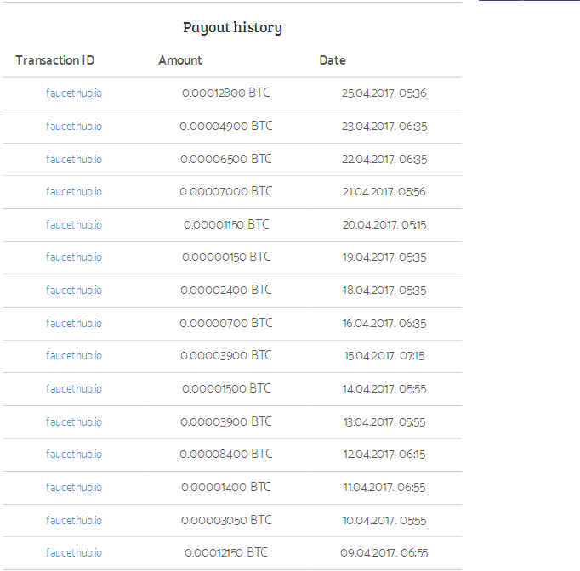Select the amount 0.00007000 BTC
The height and width of the screenshot is (571, 580).
[x=226, y=191]
